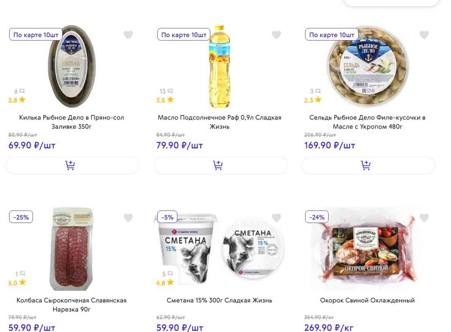Click the 5.0 star rating on Колбаса
This screenshot has height=332, width=451.
pos(17,283)
